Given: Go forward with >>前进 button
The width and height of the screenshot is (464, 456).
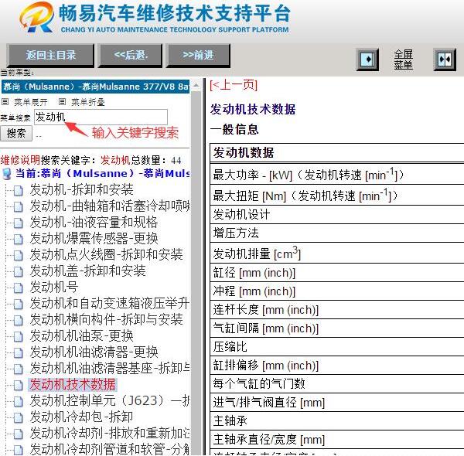Looking at the screenshot, I should pos(198,56).
